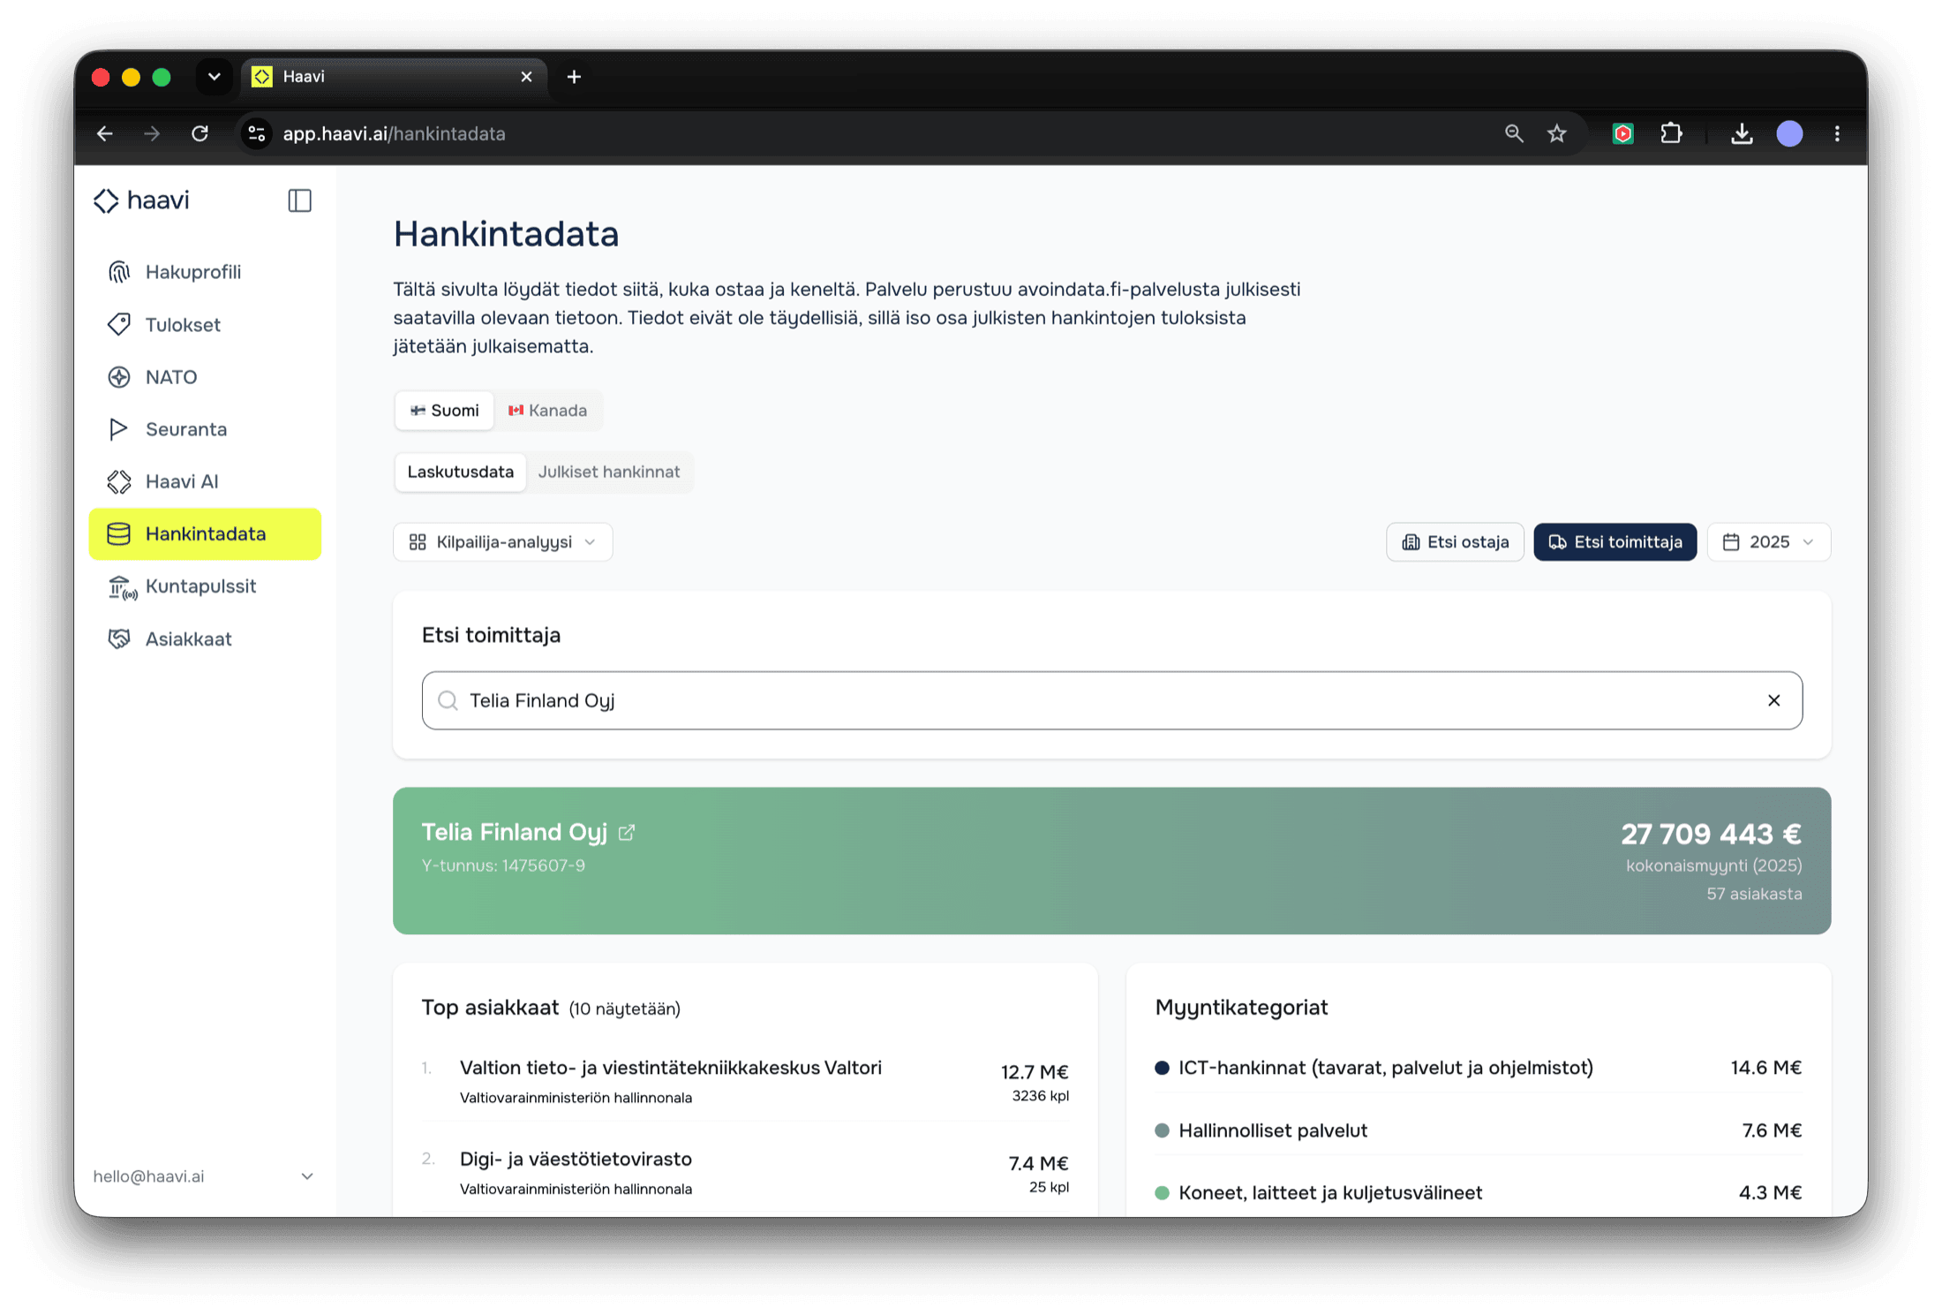Open Tulokset tag icon
The image size is (1942, 1315).
pyautogui.click(x=119, y=324)
